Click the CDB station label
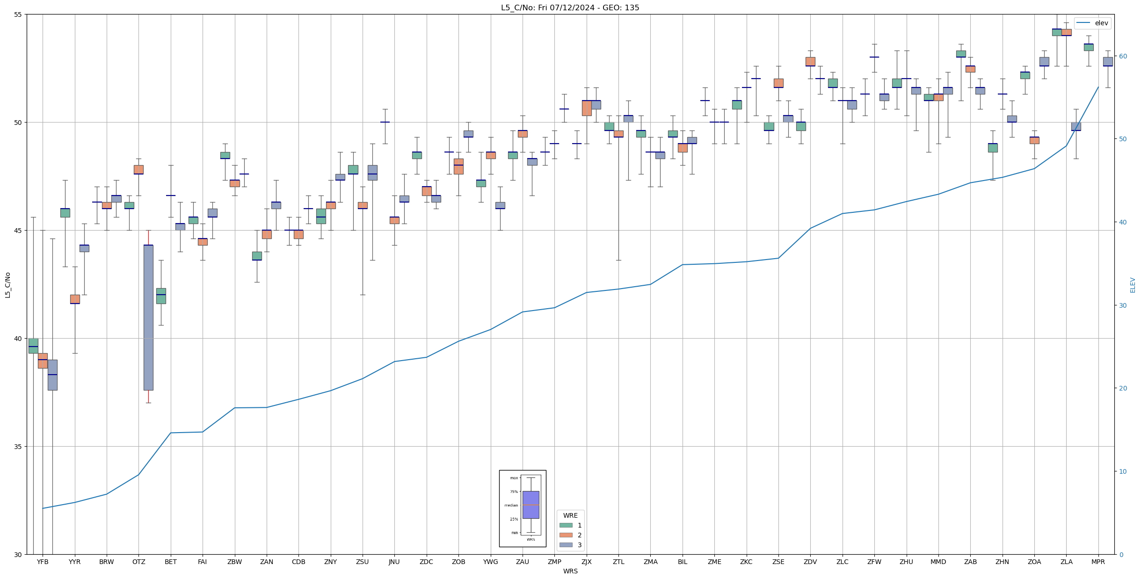1141x579 pixels. [x=298, y=562]
